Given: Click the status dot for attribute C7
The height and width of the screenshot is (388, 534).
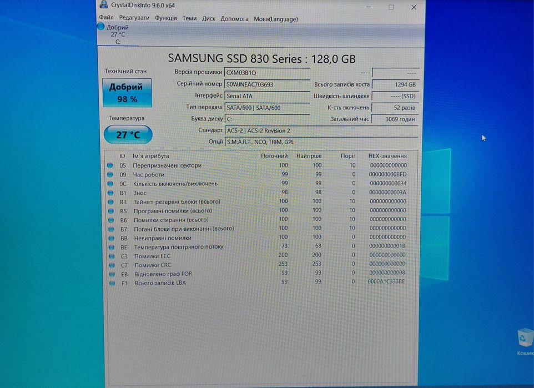Looking at the screenshot, I should (112, 265).
